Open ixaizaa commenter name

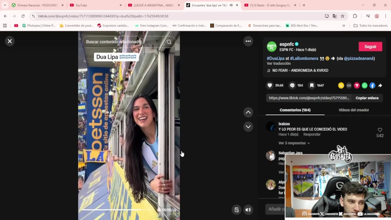[x=284, y=124]
